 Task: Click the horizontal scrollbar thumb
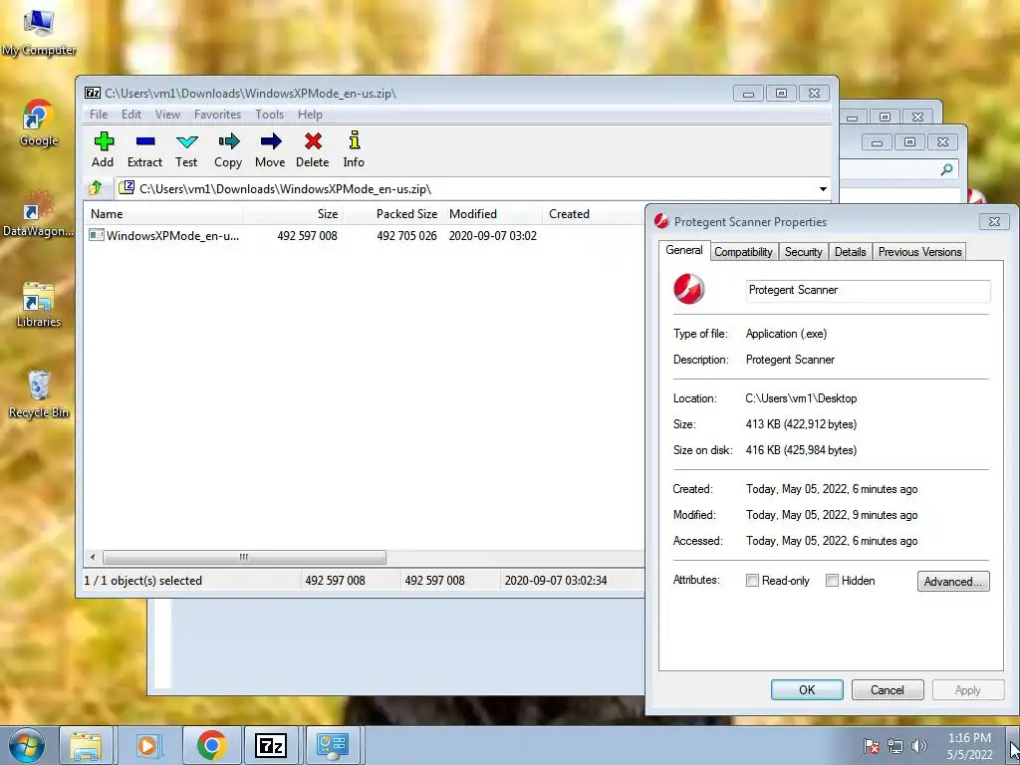pyautogui.click(x=244, y=558)
